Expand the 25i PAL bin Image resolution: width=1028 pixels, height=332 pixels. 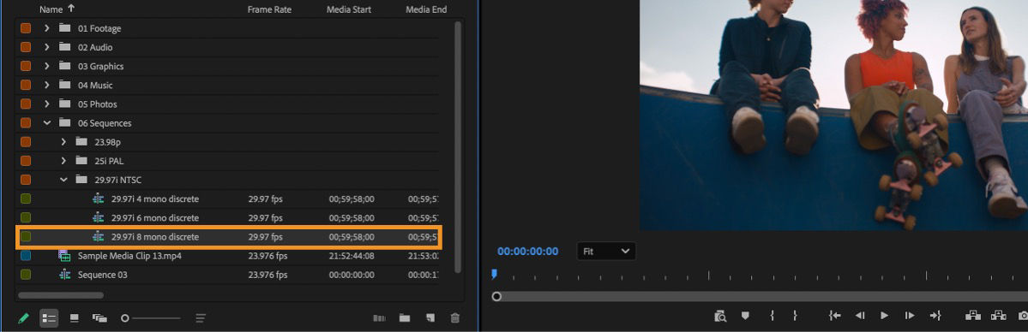[x=63, y=161]
